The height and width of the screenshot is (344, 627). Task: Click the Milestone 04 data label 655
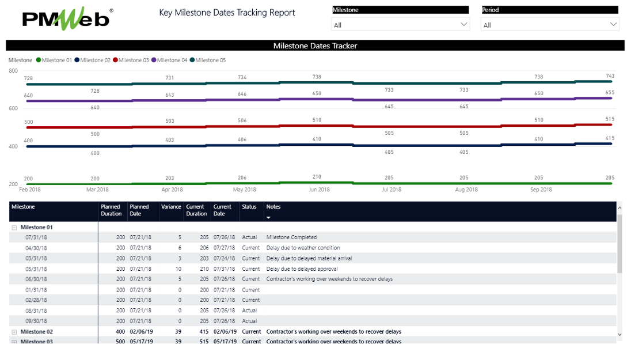[610, 92]
